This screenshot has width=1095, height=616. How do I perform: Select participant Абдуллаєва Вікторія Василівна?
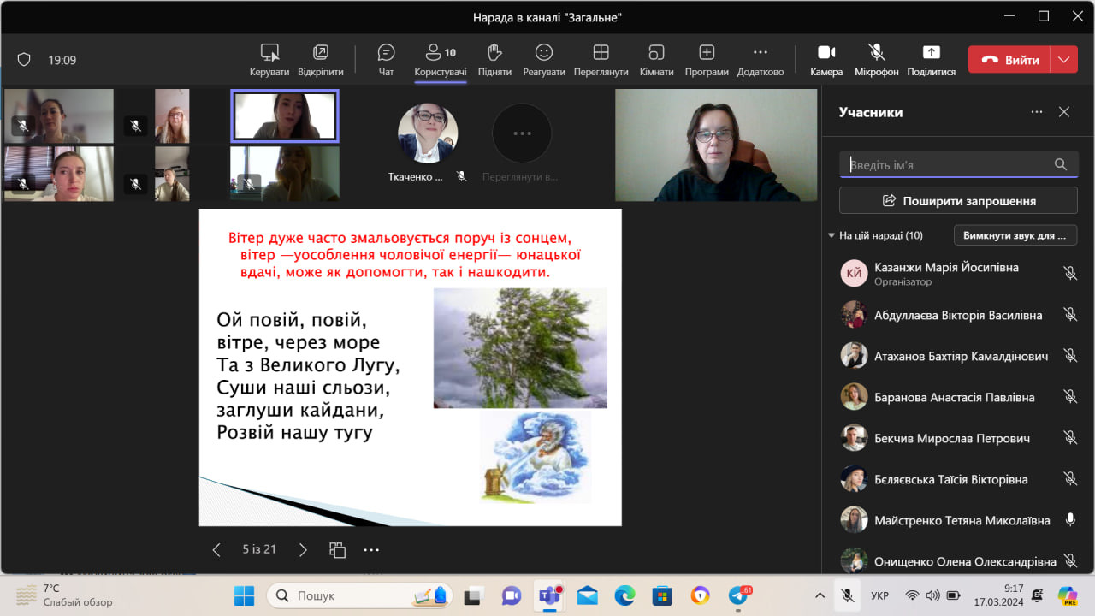pos(958,315)
